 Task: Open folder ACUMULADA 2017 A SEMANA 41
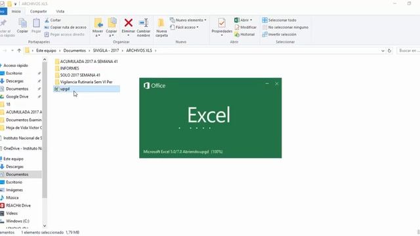[x=86, y=61]
